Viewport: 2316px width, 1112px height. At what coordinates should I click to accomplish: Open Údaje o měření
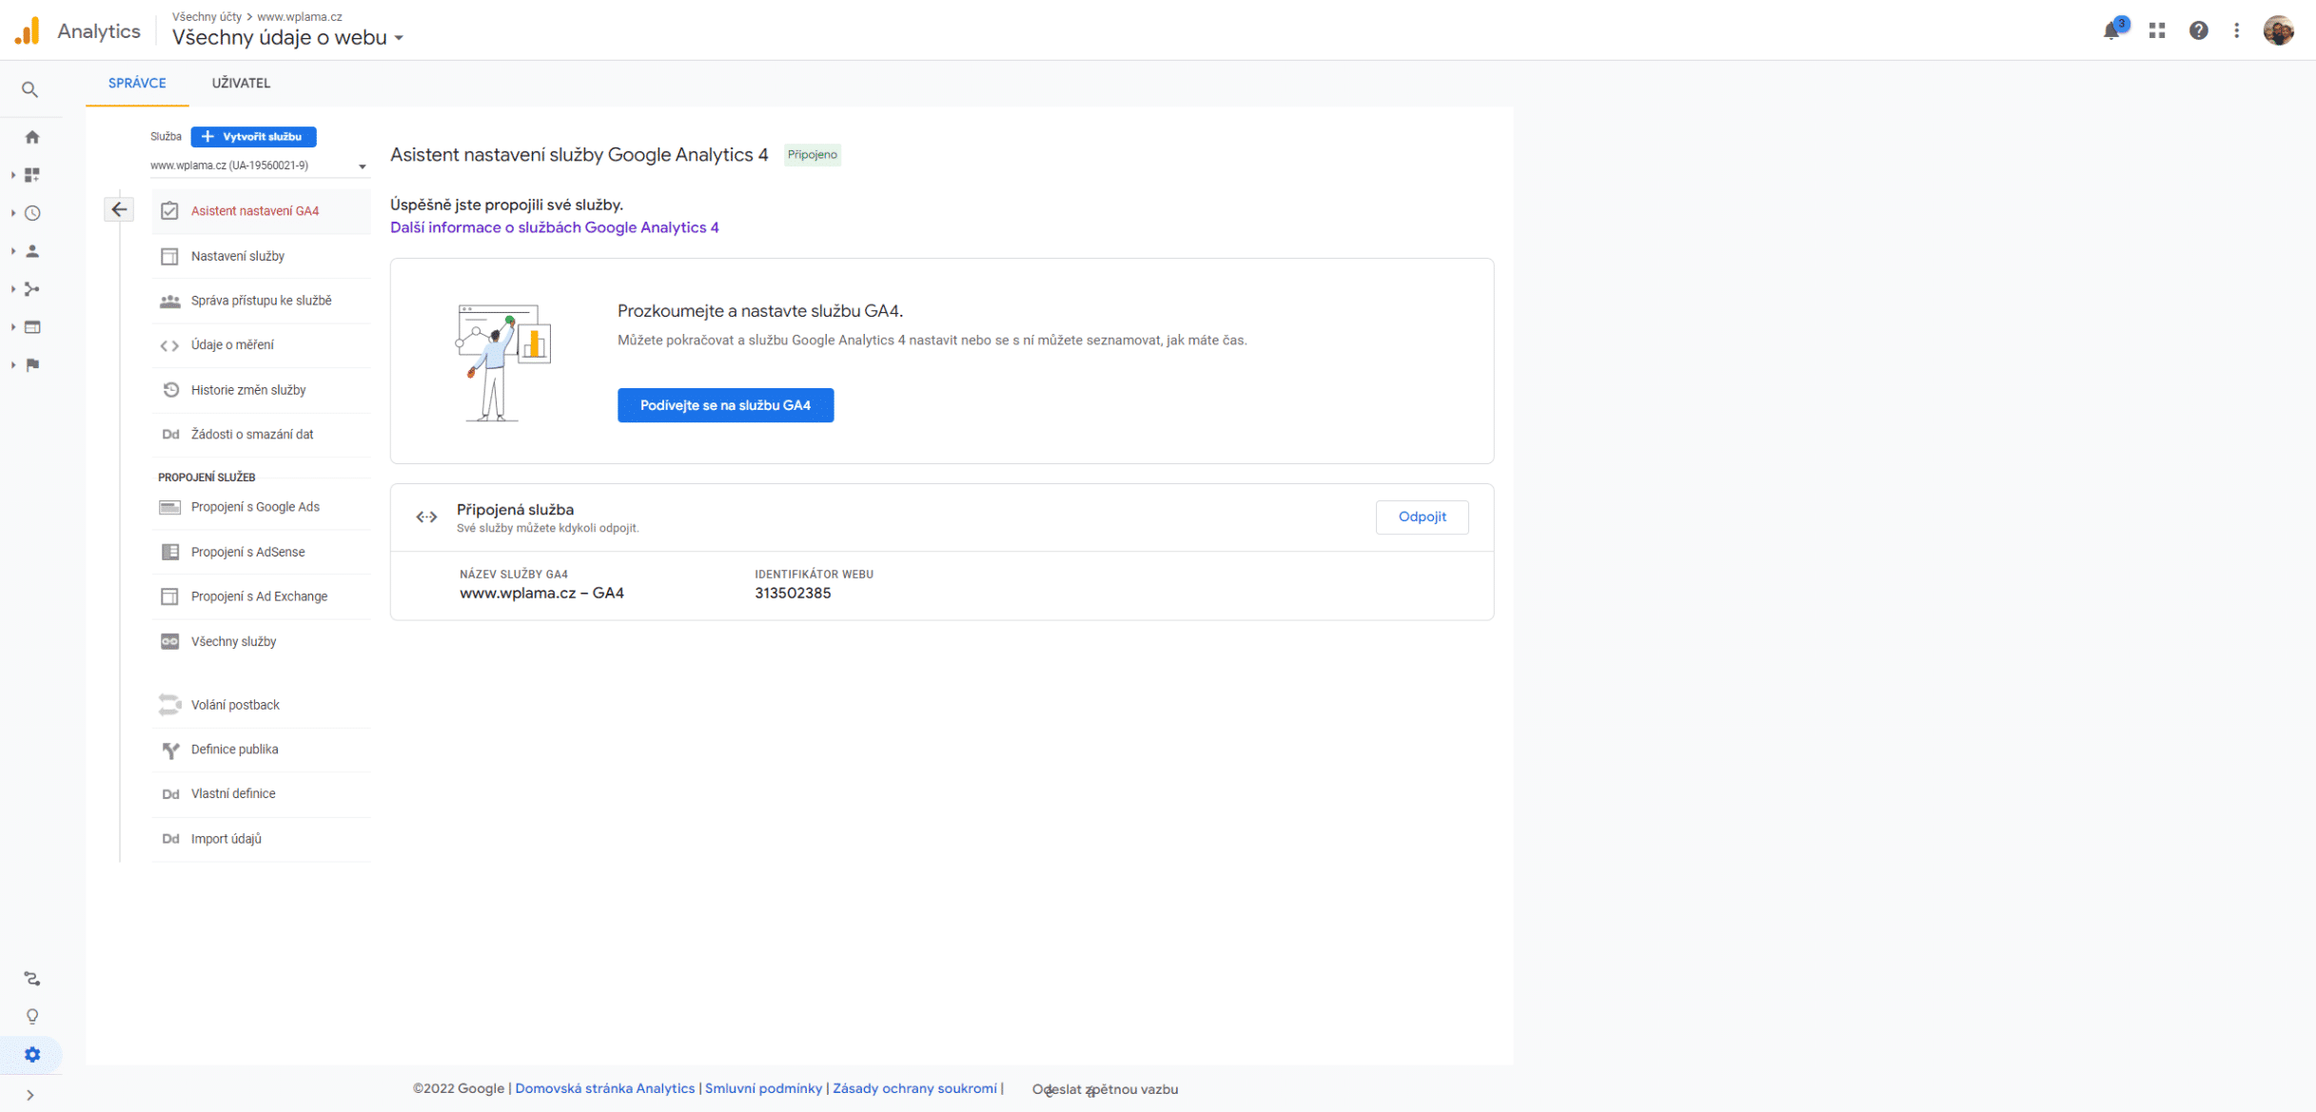point(262,345)
